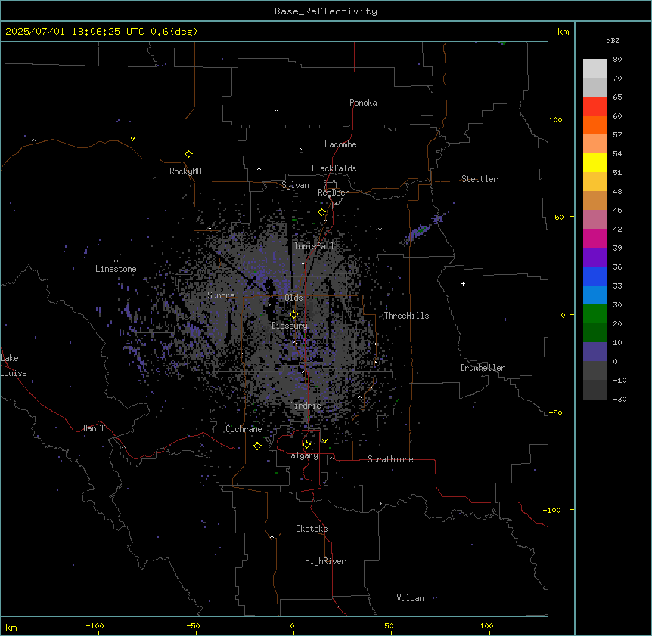Click the yellow diamond marker south of RedDeer
The height and width of the screenshot is (636, 652).
click(321, 212)
